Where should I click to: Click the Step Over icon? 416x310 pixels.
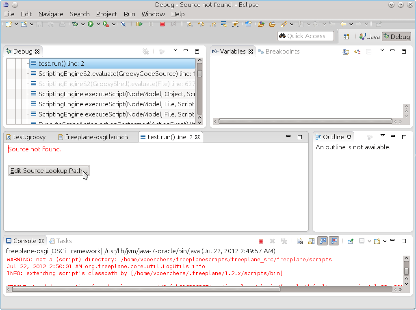tap(201, 24)
